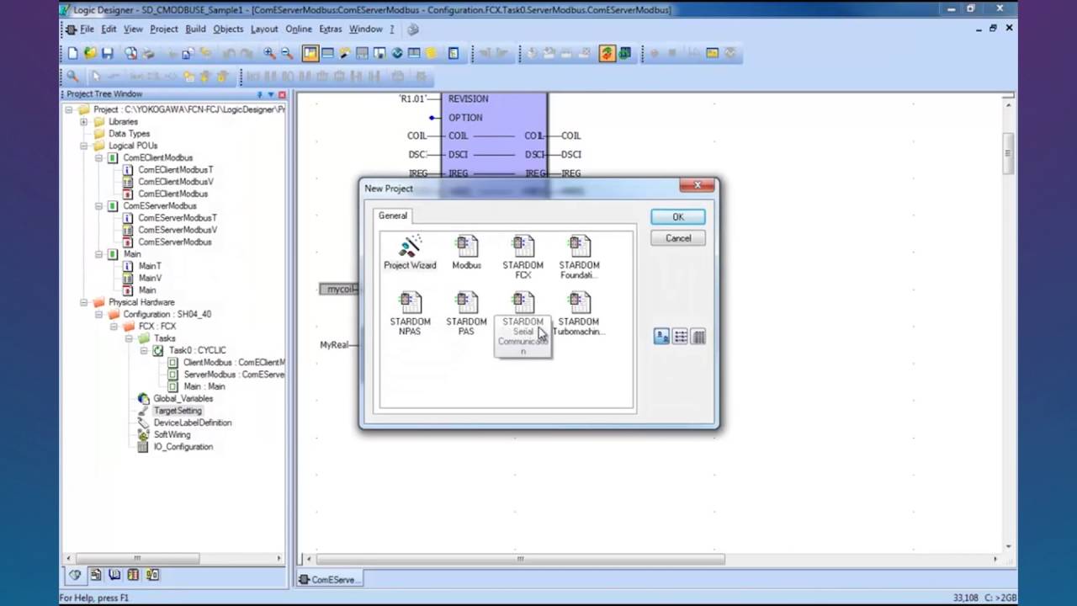This screenshot has height=606, width=1077.
Task: Select IO_Configuration tree item
Action: [183, 447]
